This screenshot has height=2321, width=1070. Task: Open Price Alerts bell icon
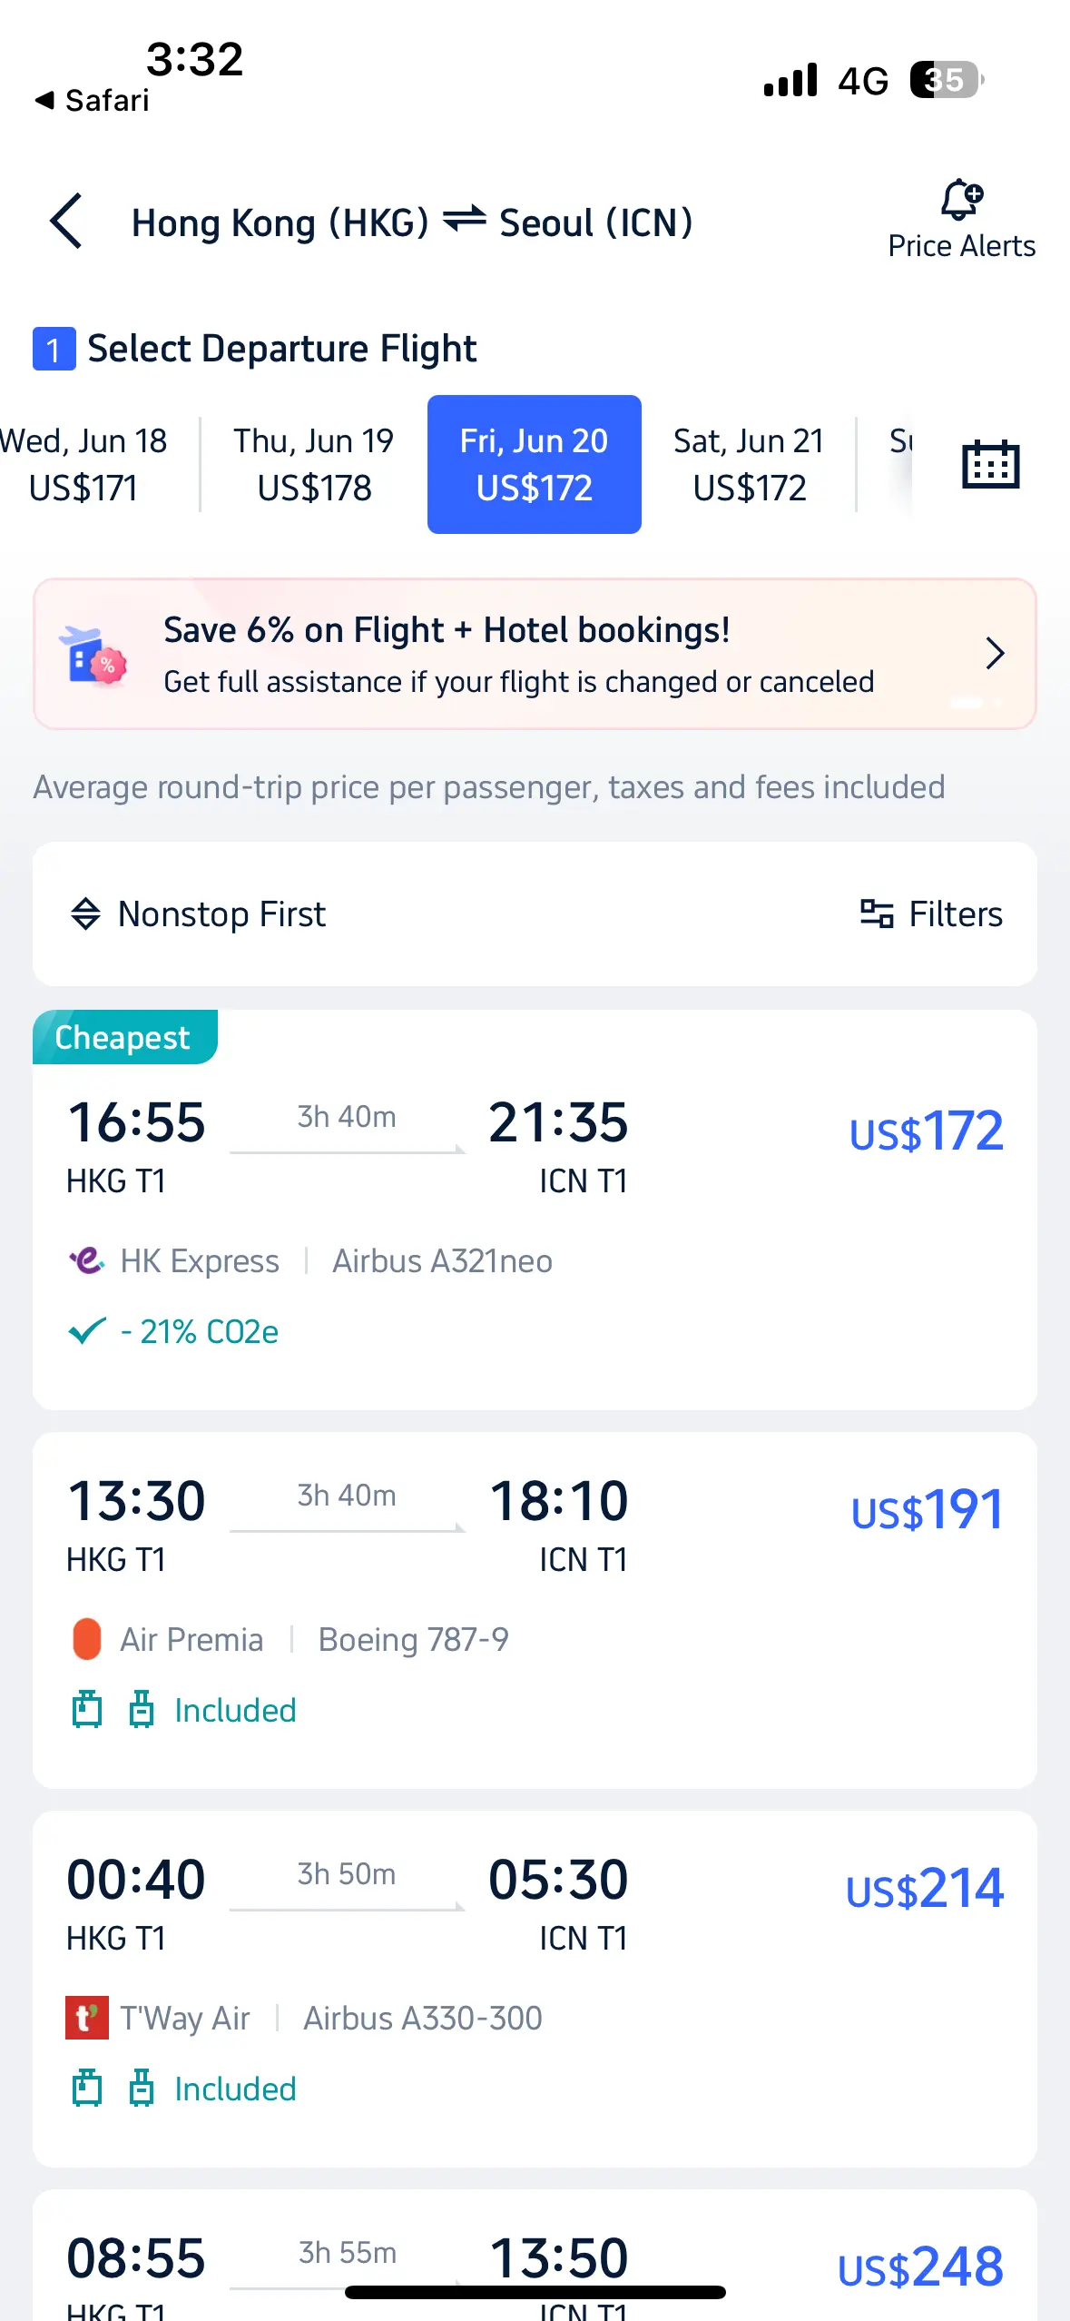961,199
